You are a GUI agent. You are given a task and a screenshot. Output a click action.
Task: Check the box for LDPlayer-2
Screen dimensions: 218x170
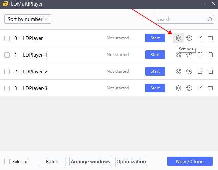point(7,72)
